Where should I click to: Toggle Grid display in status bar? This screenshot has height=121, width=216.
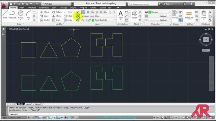point(36,117)
